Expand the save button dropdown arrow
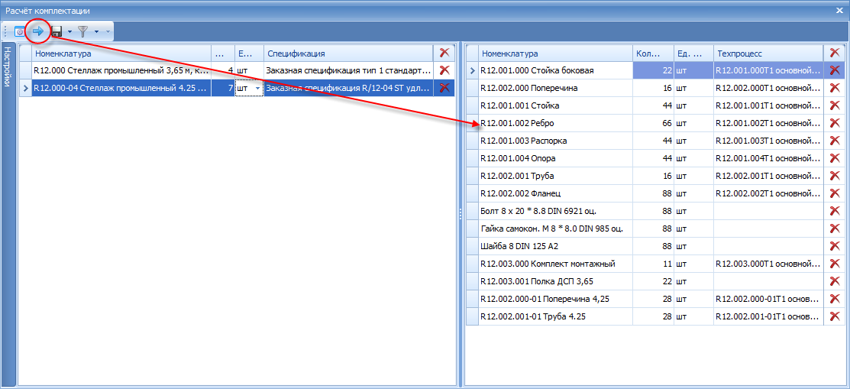This screenshot has width=850, height=389. point(69,33)
